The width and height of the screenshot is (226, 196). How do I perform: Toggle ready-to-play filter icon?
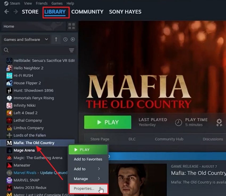(x=73, y=39)
